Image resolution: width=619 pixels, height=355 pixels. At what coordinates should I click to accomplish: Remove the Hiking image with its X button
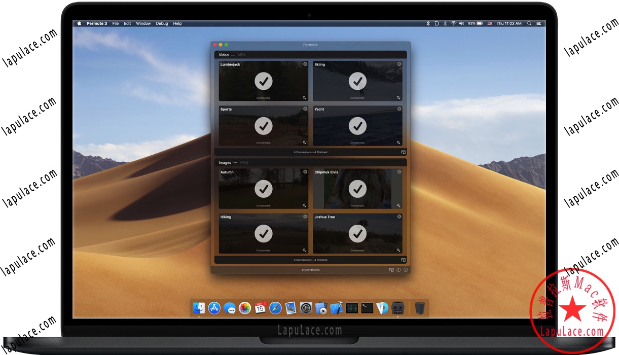tap(305, 217)
